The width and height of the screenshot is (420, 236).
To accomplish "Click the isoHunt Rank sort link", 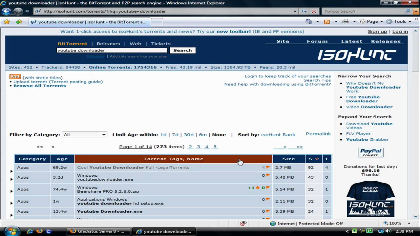I will click(x=278, y=135).
